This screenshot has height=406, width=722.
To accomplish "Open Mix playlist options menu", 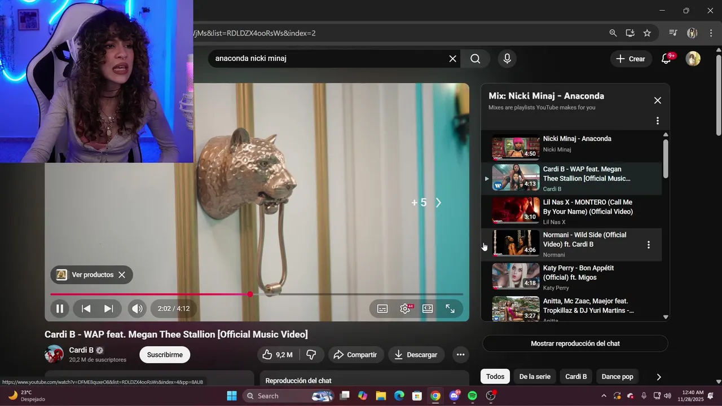I will coord(658,121).
